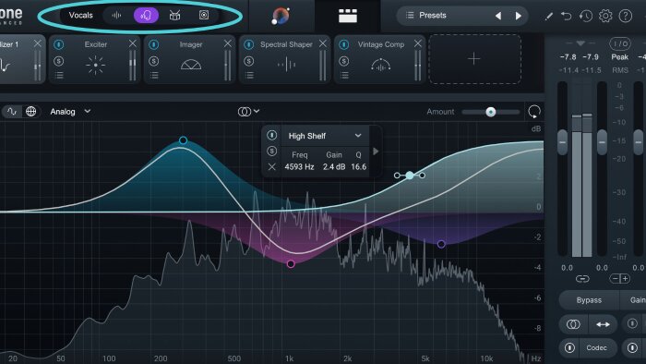
Task: Open Imager module preset list icon
Action: [x=154, y=75]
